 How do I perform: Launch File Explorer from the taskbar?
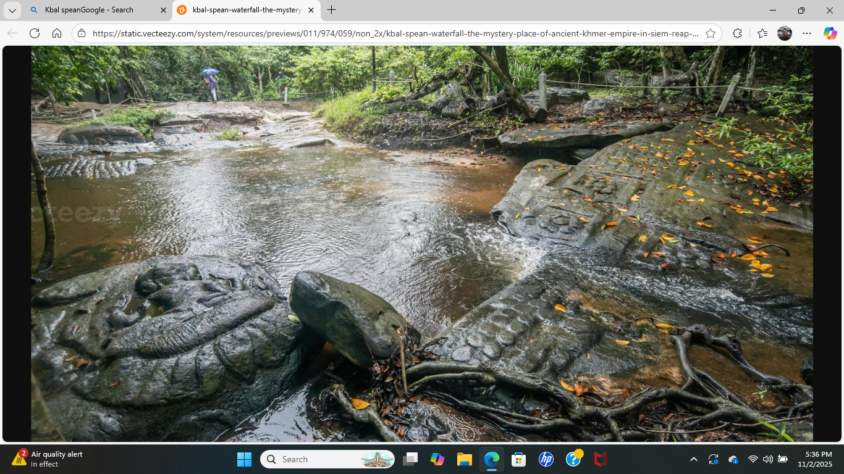[465, 459]
